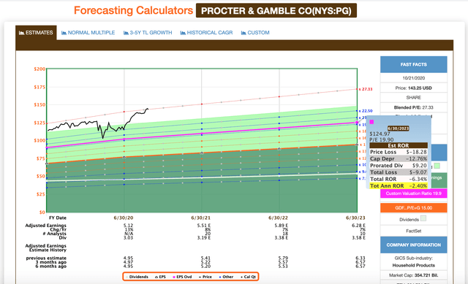Click the 10/21/2020 date in Fast Facts
Screen dimensions: 468x284
click(x=413, y=78)
